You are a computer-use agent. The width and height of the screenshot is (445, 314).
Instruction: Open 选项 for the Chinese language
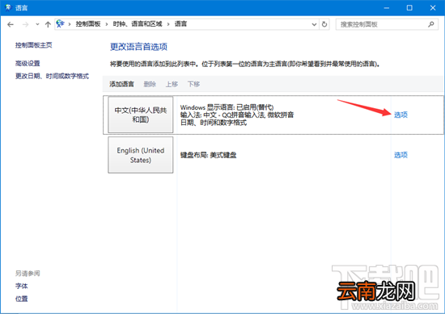(x=400, y=115)
